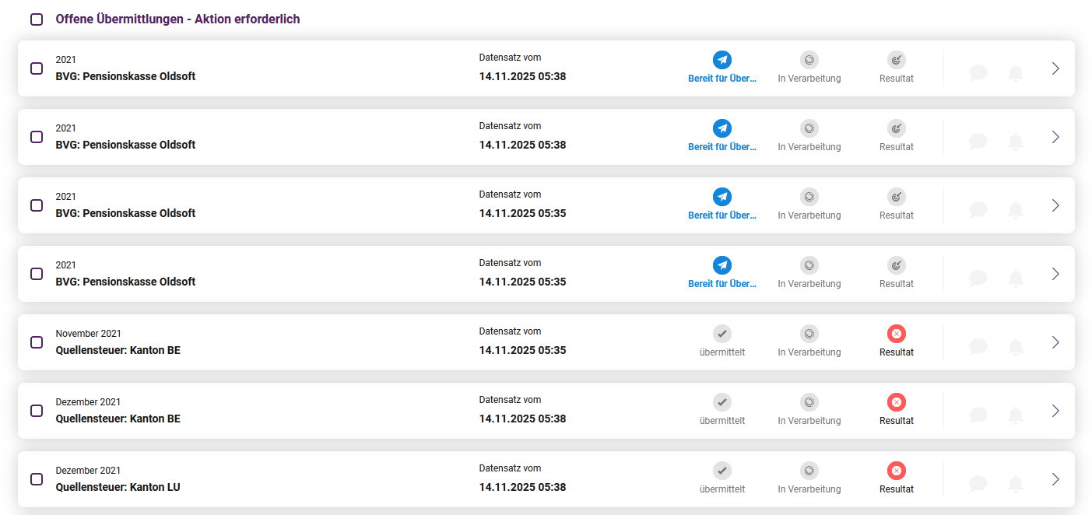The width and height of the screenshot is (1092, 515).
Task: Expand the first BVG Pensionskasse Oldsoft entry chevron
Action: 1055,68
